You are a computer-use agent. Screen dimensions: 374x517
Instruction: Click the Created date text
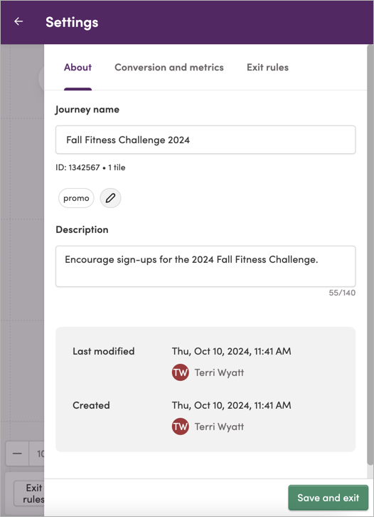tap(232, 405)
